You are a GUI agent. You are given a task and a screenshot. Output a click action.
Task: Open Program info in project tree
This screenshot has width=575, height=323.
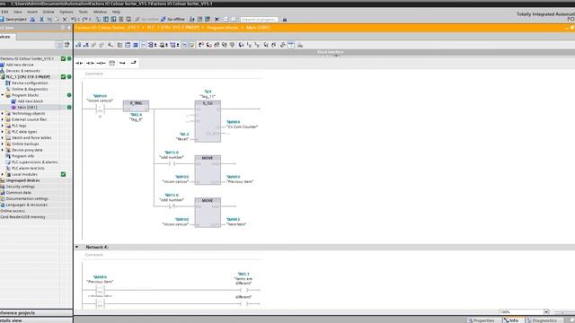pos(22,156)
